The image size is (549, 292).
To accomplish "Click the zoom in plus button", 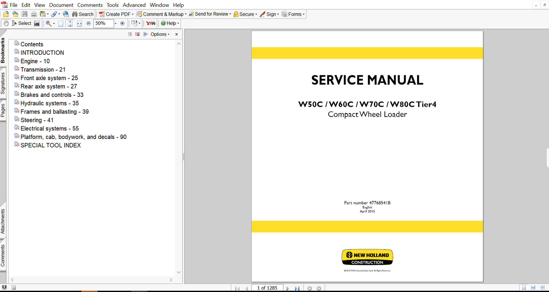I will (x=122, y=23).
